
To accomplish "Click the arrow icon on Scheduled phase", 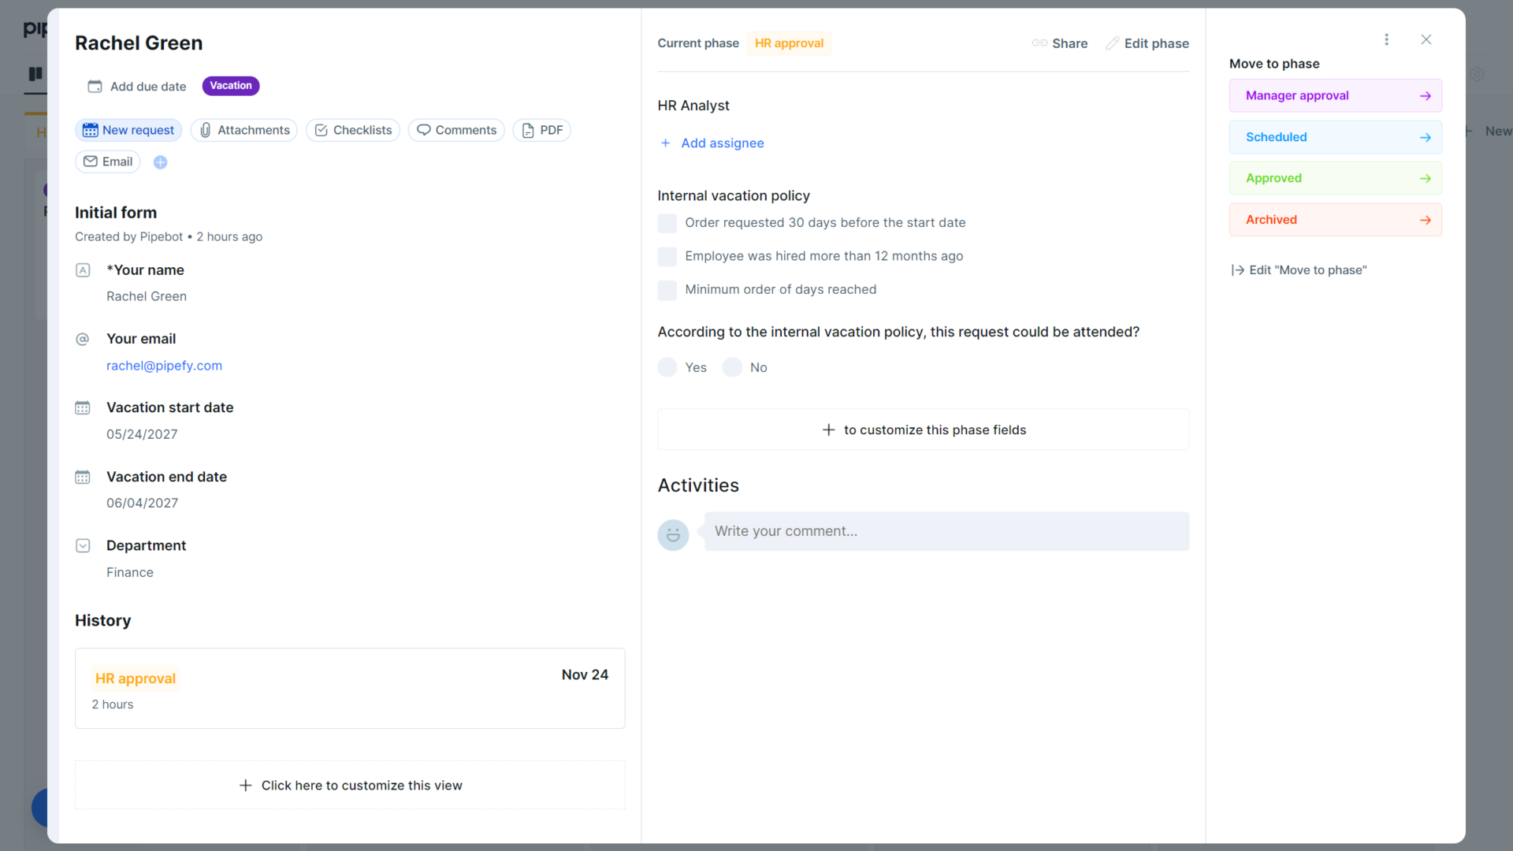I will tap(1426, 138).
